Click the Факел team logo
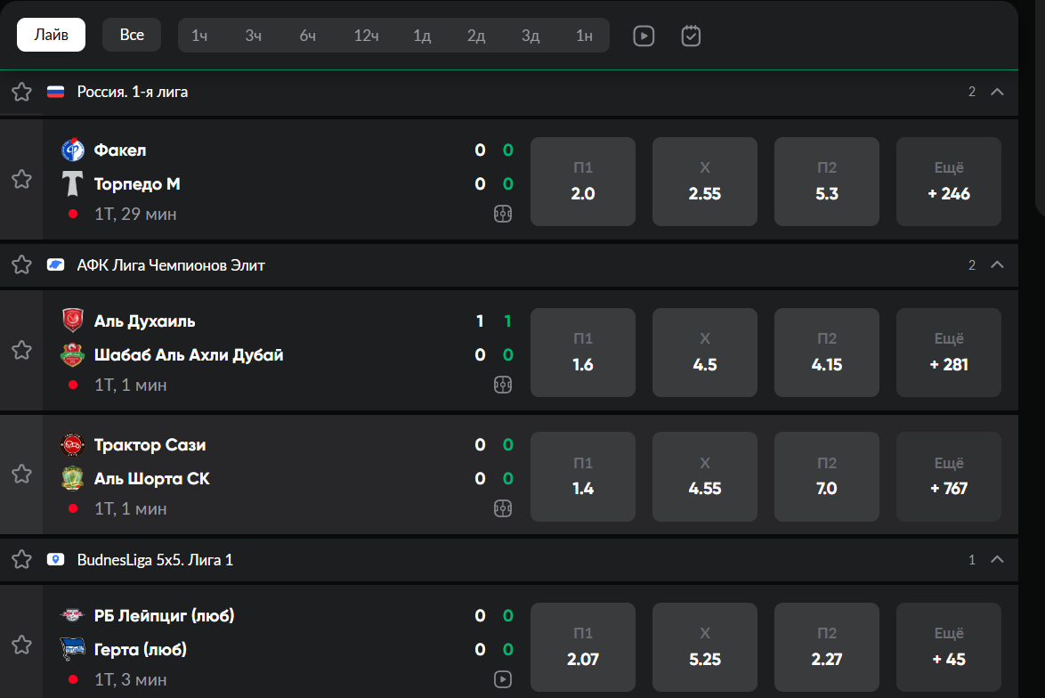 pos(72,150)
